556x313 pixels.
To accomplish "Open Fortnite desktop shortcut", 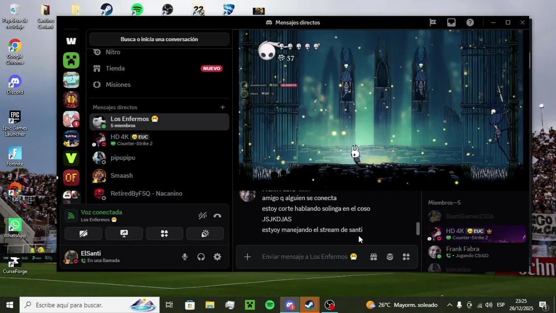I will [15, 156].
